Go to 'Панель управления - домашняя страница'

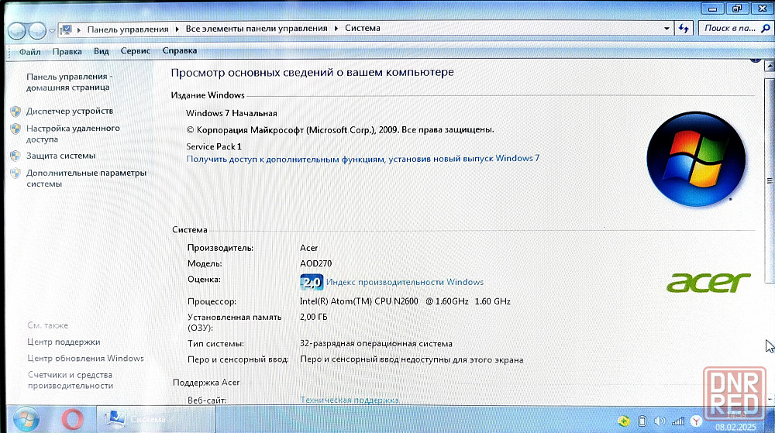[x=69, y=82]
